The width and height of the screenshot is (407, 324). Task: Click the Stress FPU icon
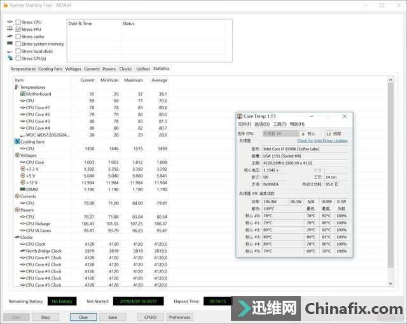pyautogui.click(x=10, y=29)
